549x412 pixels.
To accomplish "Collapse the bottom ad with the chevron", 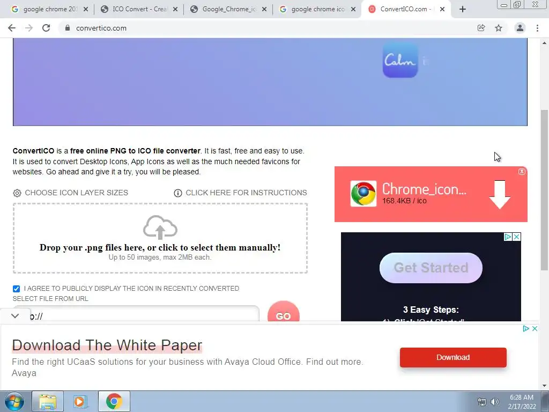I will point(14,316).
